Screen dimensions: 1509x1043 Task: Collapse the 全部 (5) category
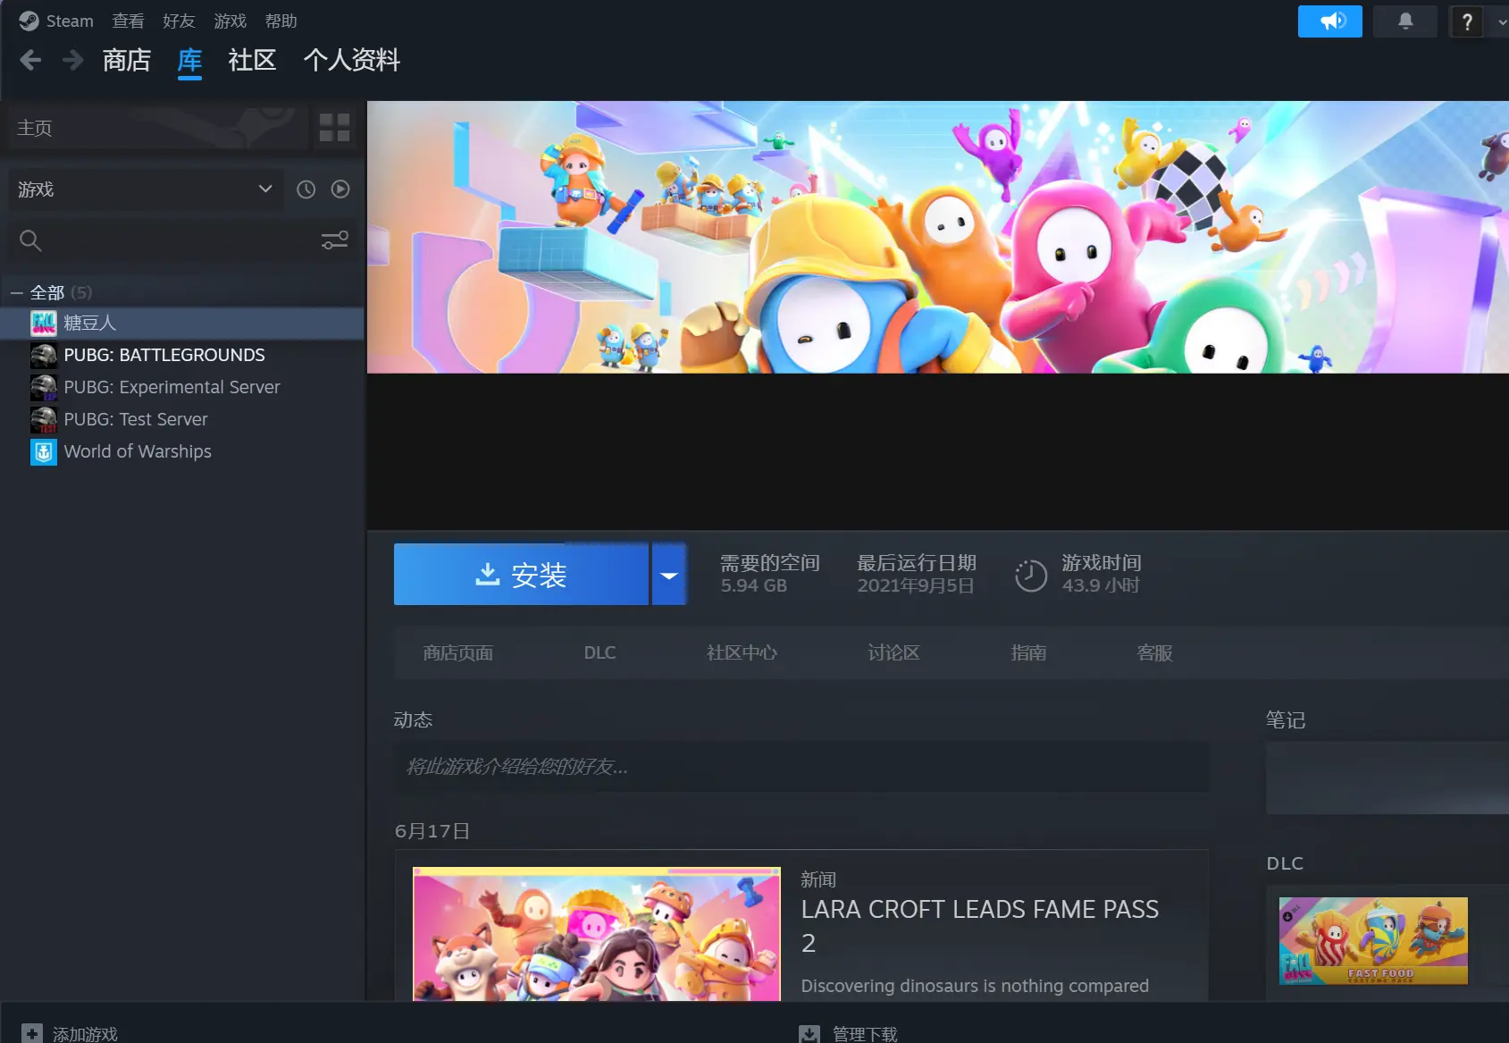[16, 292]
